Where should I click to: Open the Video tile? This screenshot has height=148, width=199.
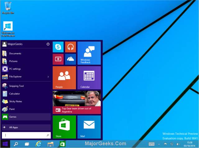coord(58,59)
